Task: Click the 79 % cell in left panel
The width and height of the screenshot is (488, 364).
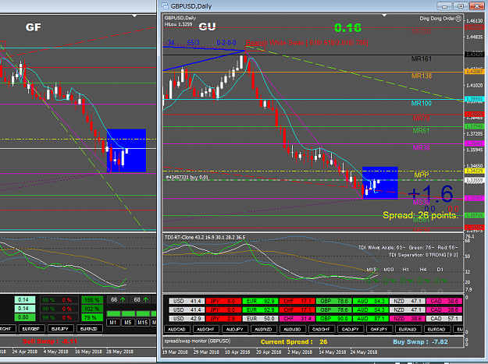Action: point(92,318)
